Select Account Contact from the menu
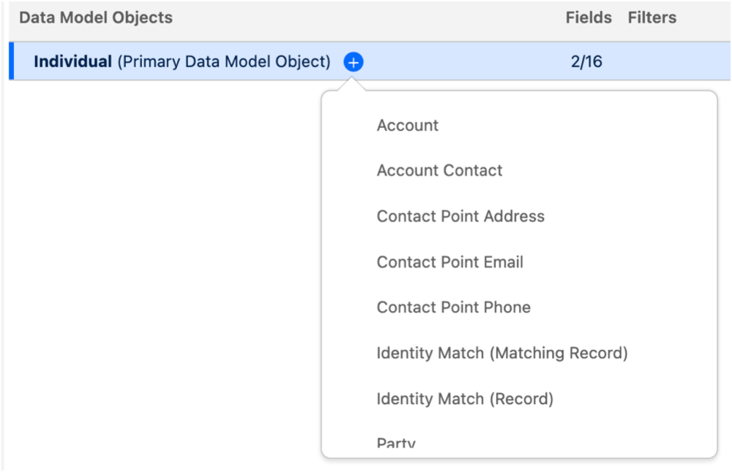732x472 pixels. click(439, 170)
